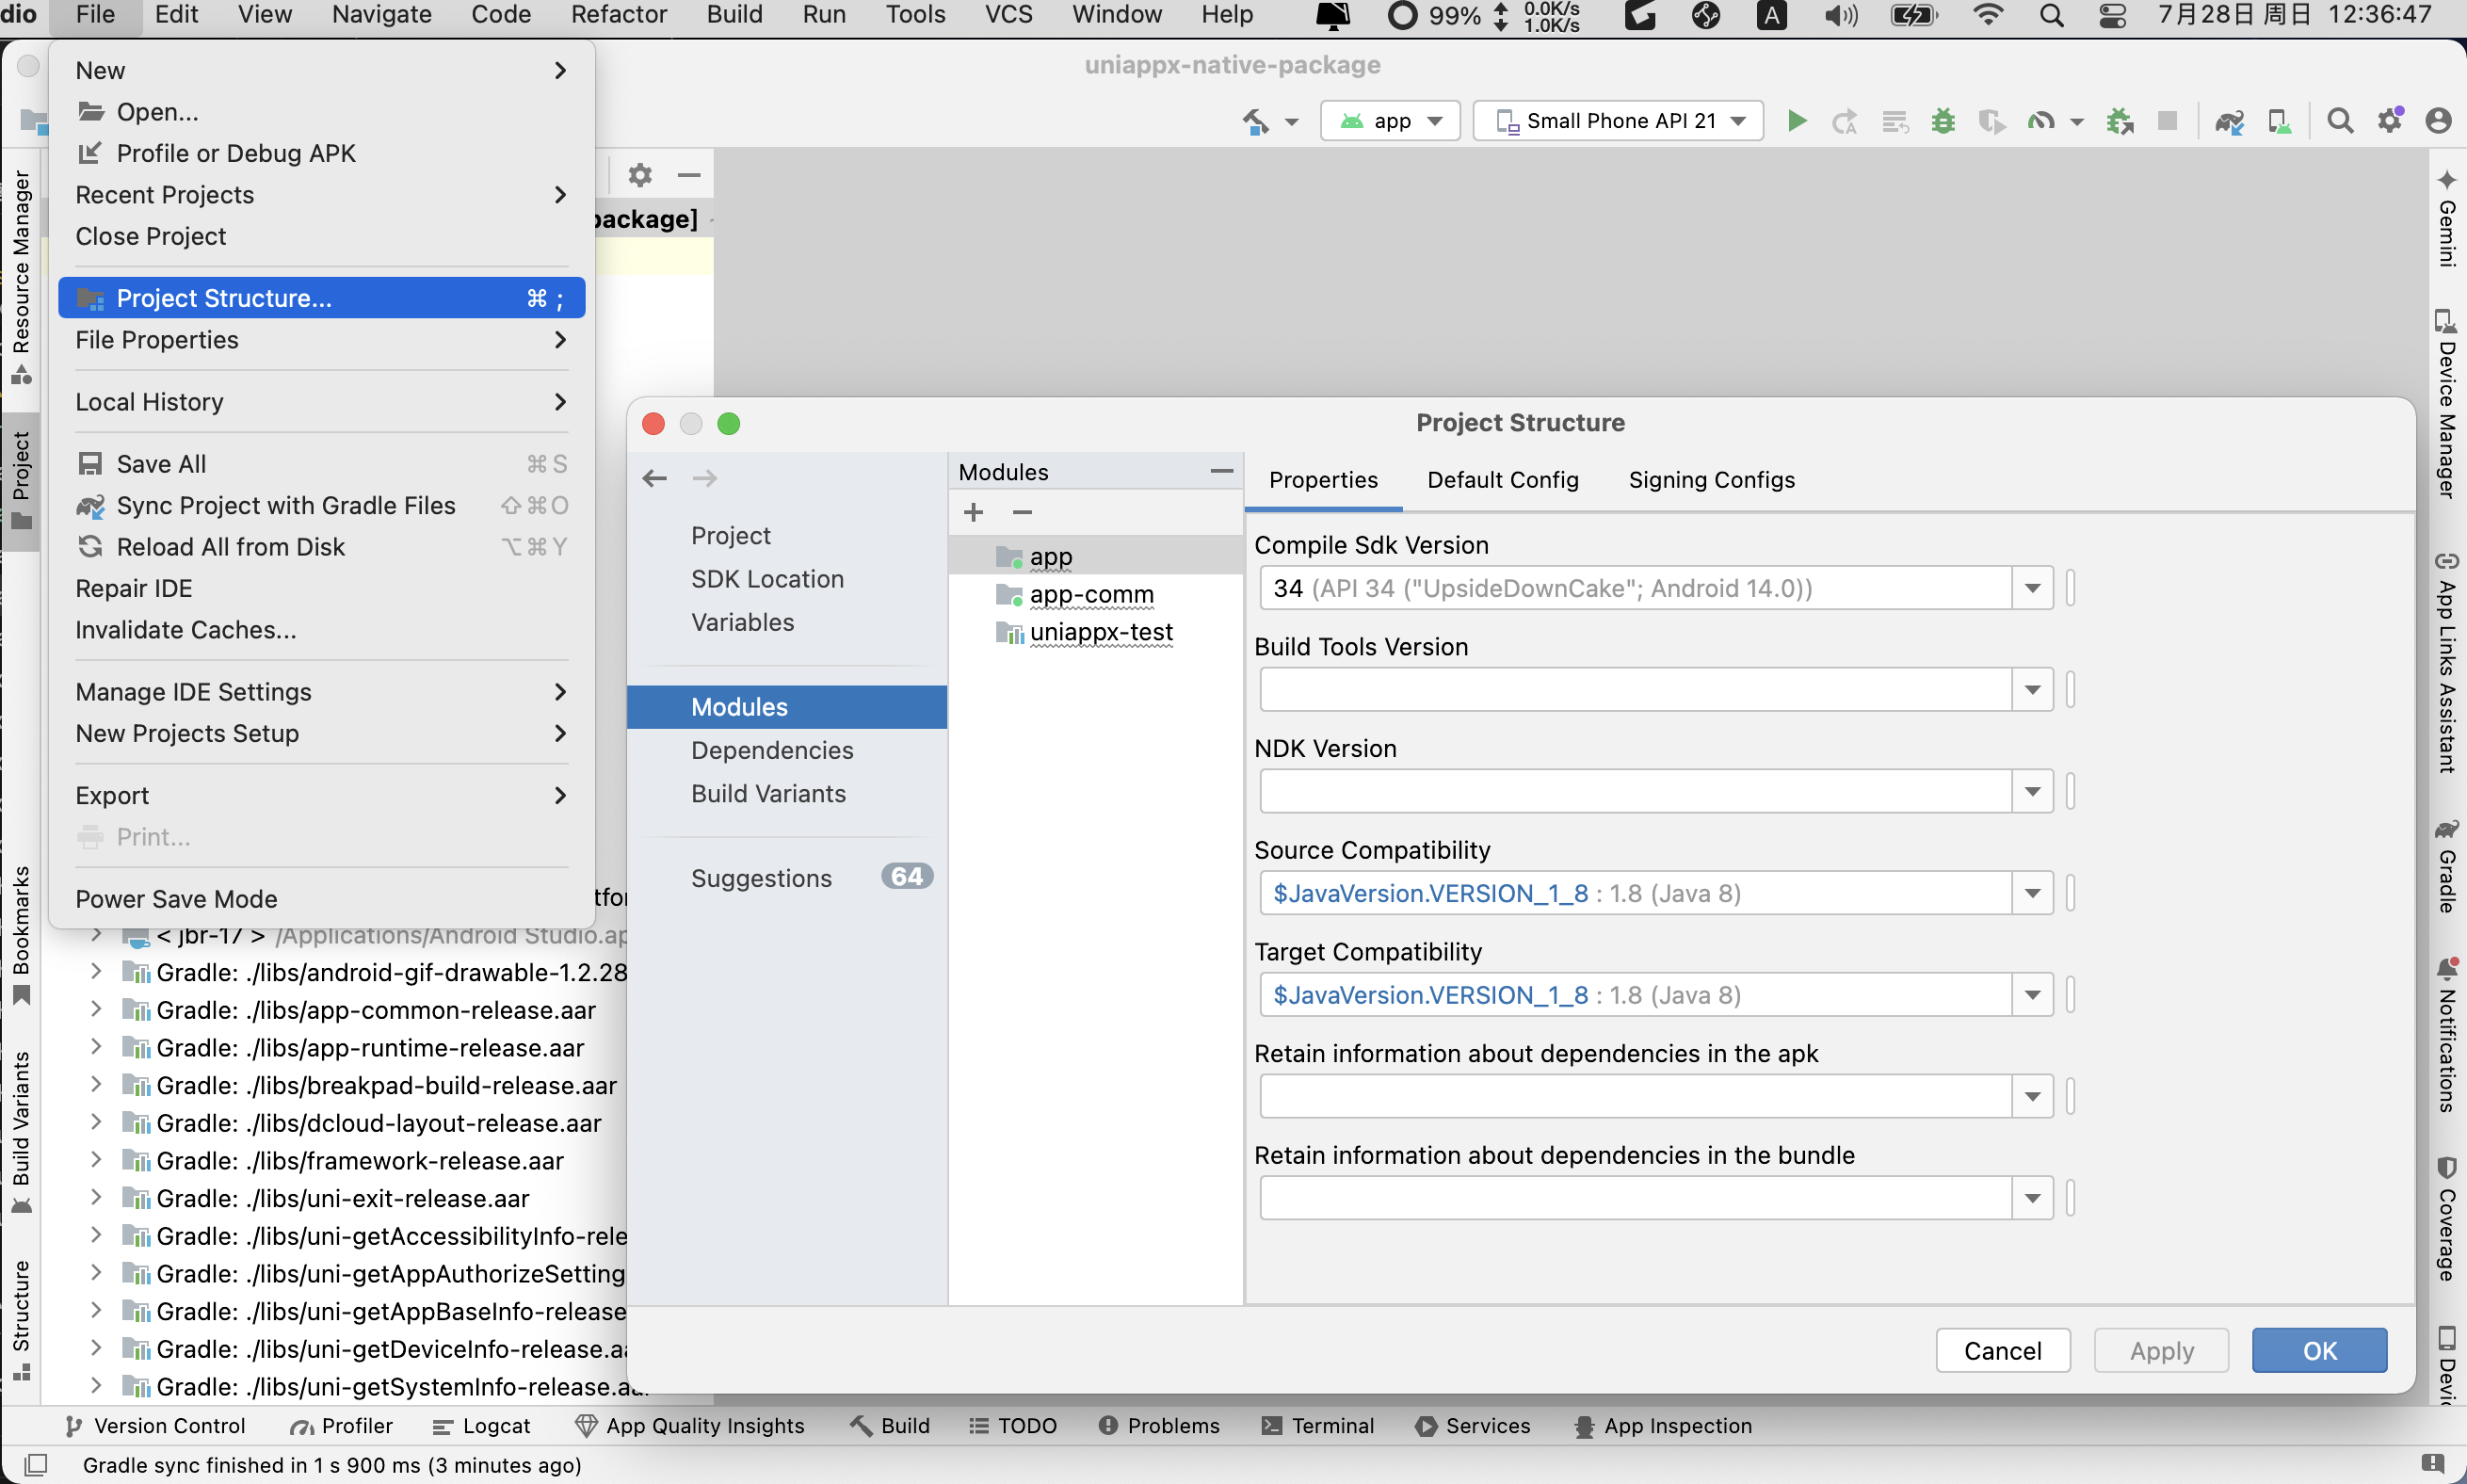Click the Sync Project with Gradle elephant icon
Image resolution: width=2467 pixels, height=1484 pixels.
point(2229,121)
